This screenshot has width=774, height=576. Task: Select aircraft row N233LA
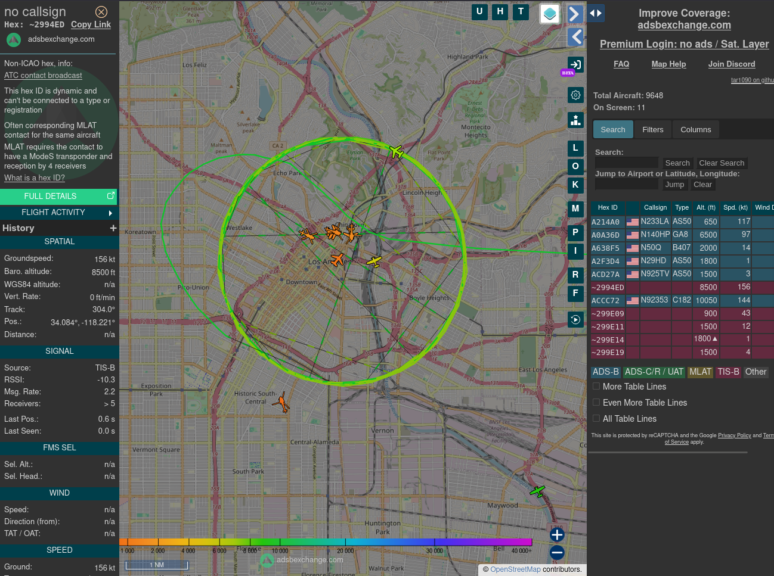[x=682, y=222]
